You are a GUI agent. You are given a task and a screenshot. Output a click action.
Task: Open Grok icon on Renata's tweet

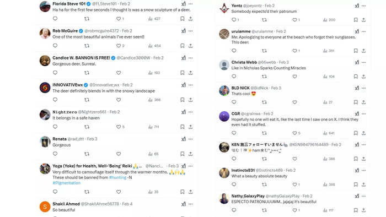pos(184,139)
